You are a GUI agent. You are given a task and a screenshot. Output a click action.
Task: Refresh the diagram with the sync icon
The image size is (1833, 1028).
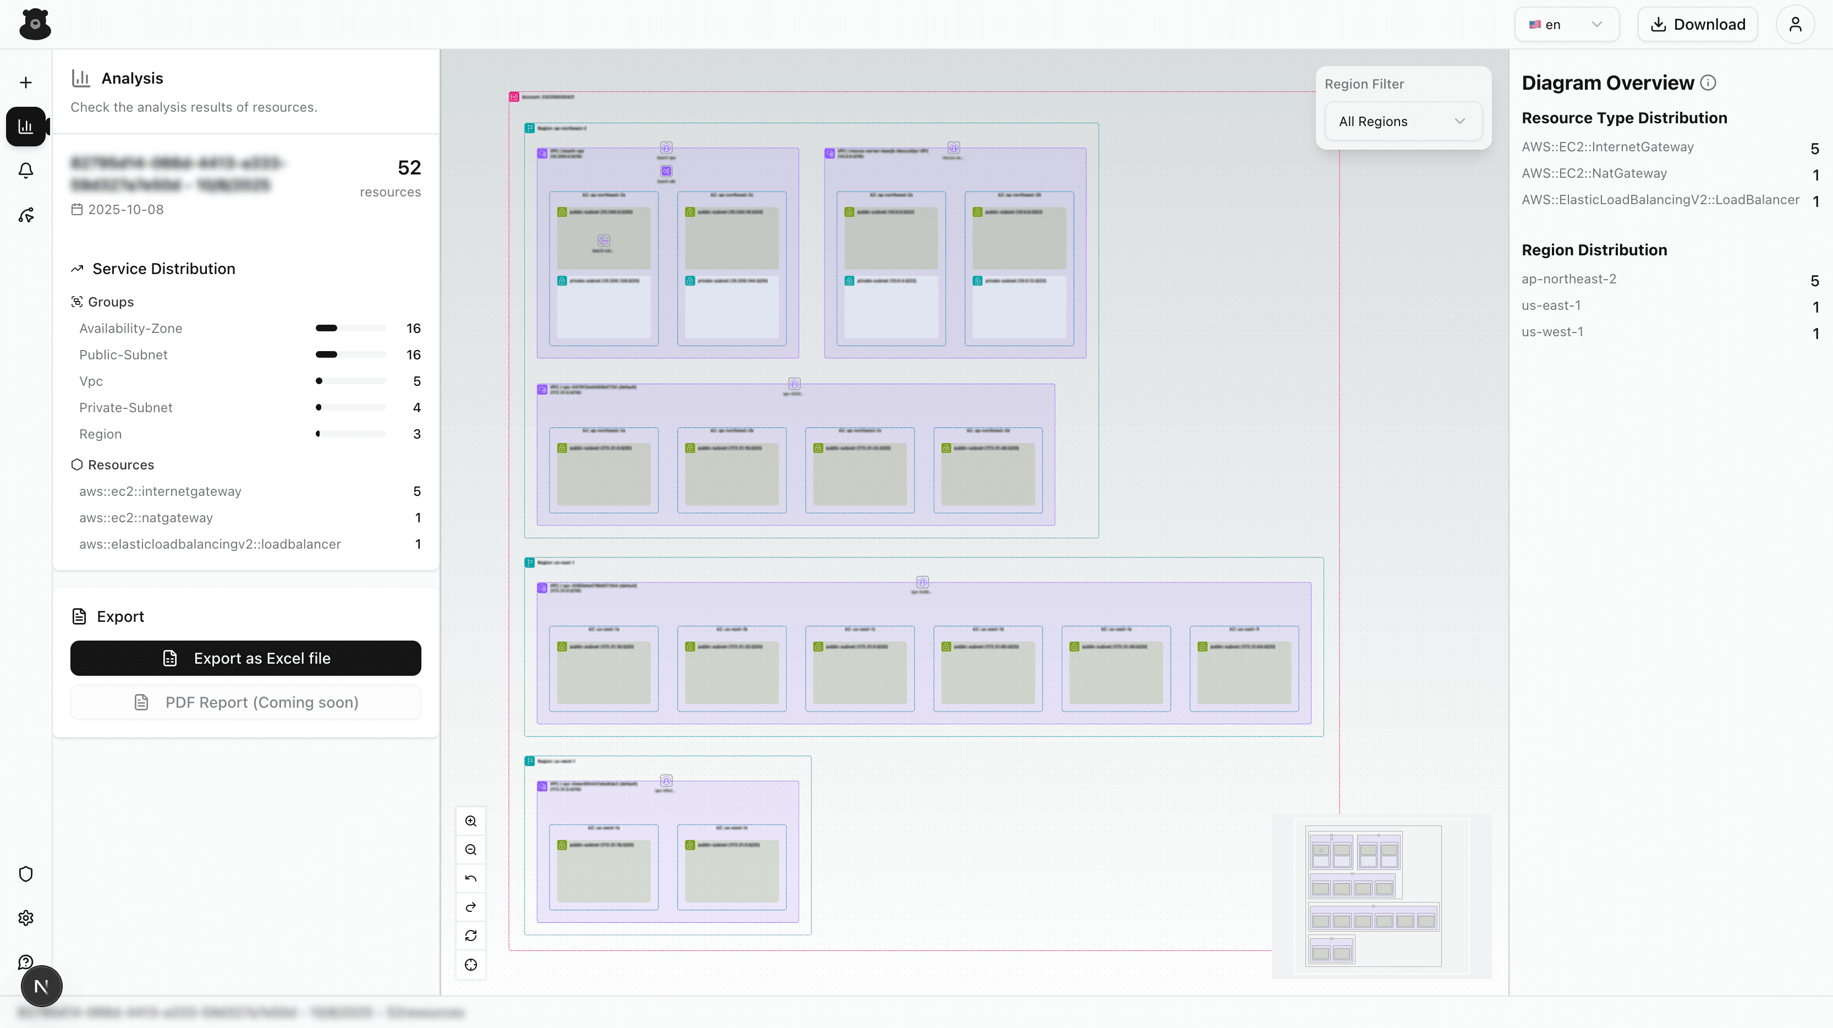point(470,936)
